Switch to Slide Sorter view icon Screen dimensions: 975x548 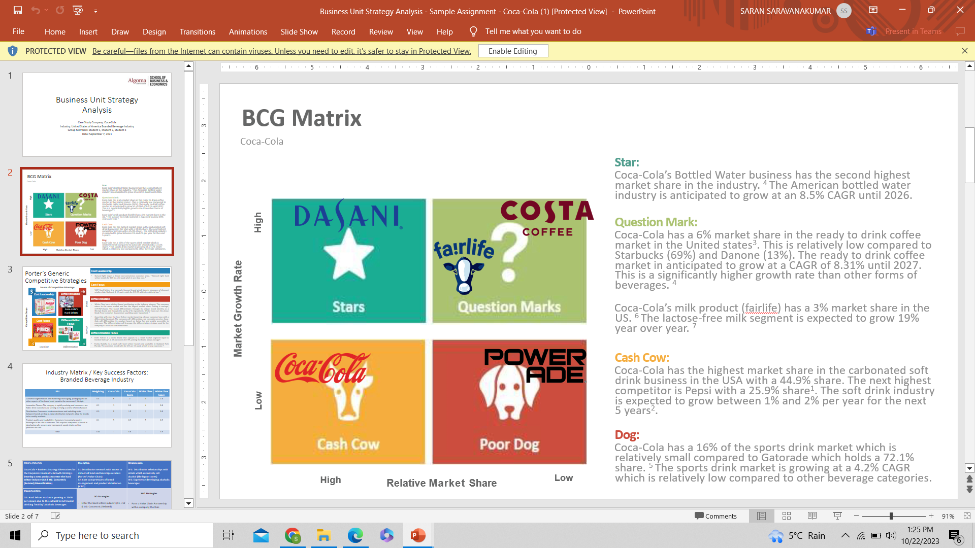(x=787, y=516)
